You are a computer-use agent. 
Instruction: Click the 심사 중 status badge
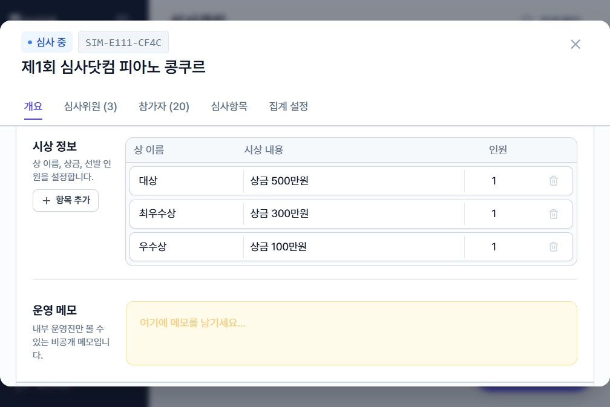tap(47, 42)
